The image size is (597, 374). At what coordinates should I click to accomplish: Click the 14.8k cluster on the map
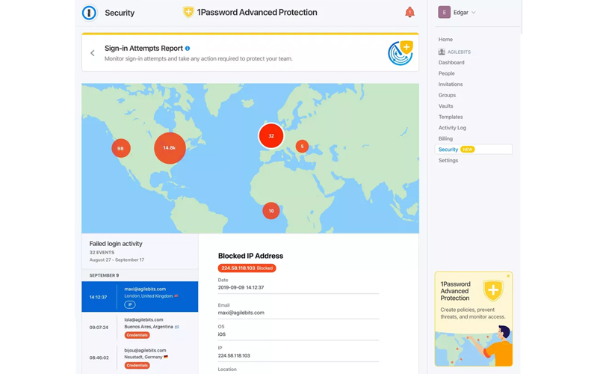(170, 148)
